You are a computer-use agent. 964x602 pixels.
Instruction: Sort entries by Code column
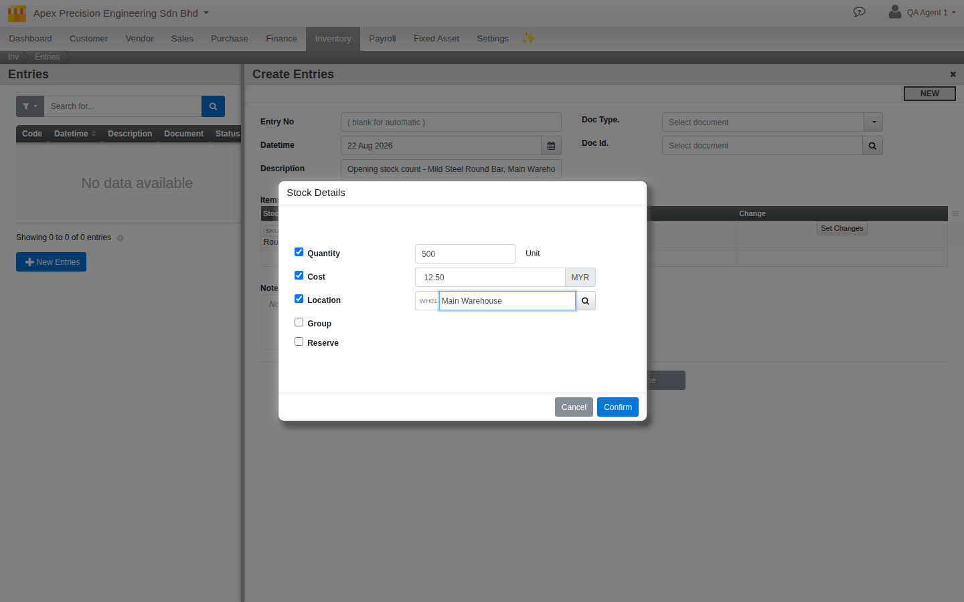click(x=32, y=134)
